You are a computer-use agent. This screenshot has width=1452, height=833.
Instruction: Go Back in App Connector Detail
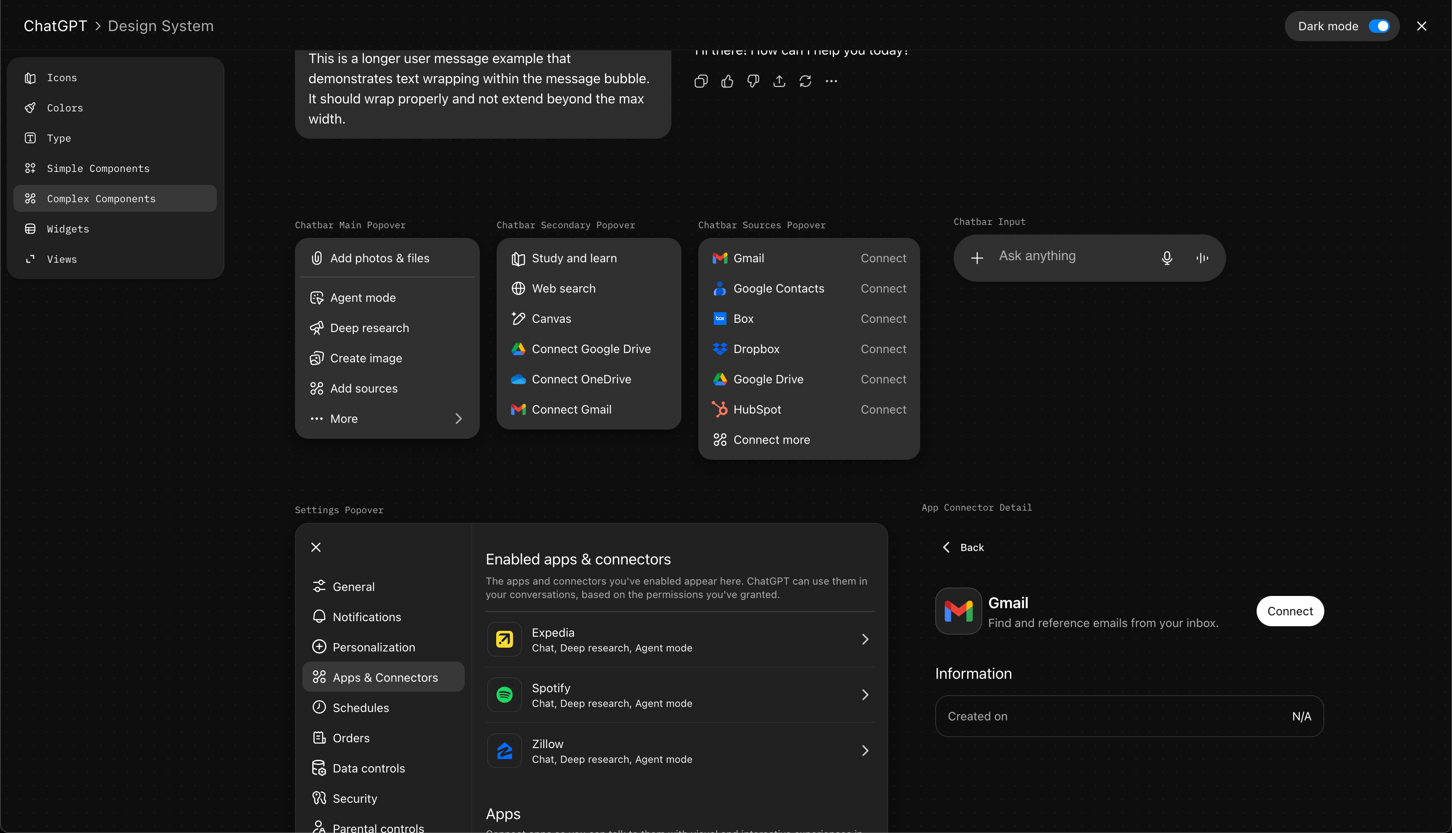click(963, 548)
